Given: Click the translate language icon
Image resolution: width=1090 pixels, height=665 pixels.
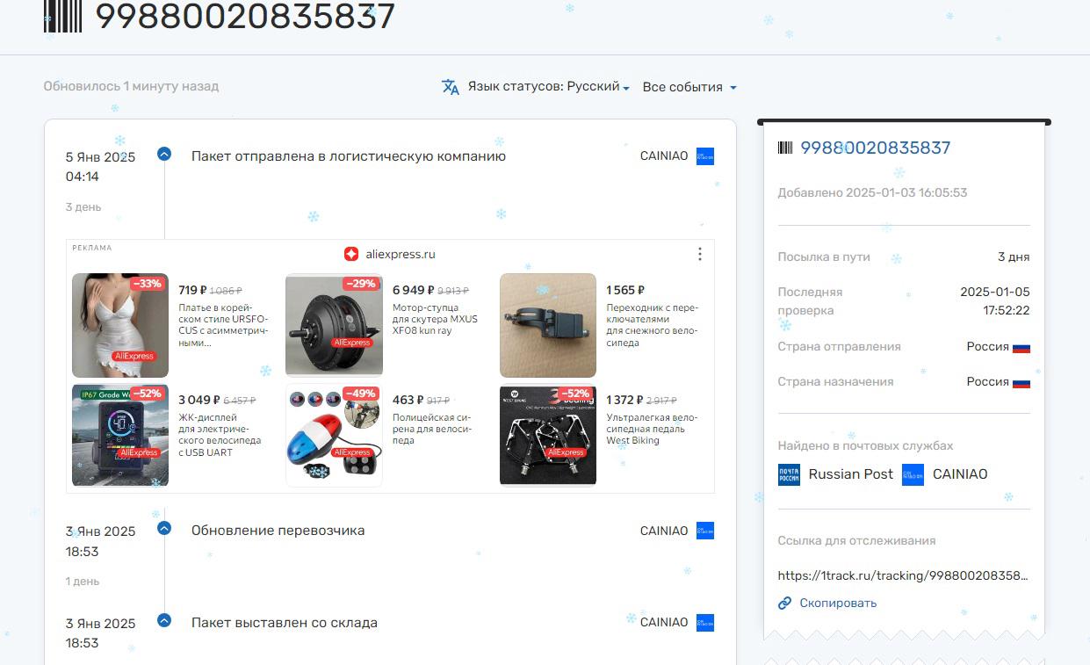Looking at the screenshot, I should tap(451, 87).
